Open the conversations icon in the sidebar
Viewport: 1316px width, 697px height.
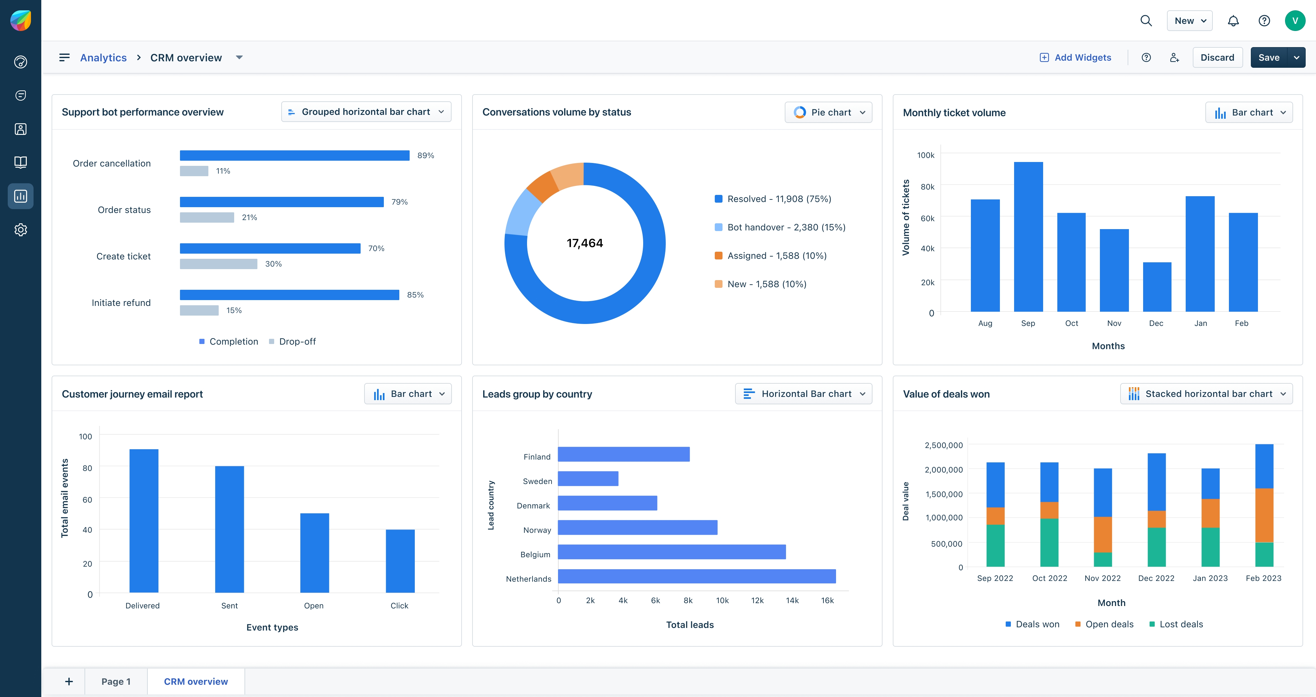tap(20, 95)
